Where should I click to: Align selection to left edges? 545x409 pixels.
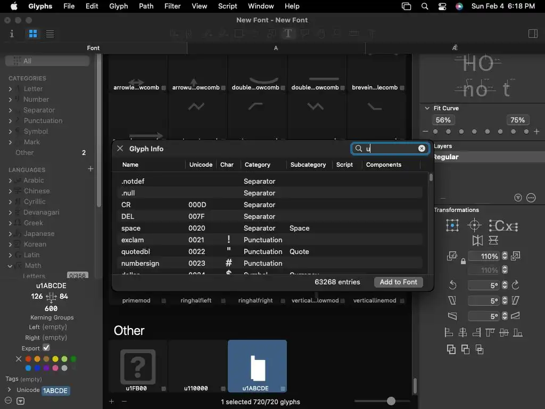[x=449, y=333]
